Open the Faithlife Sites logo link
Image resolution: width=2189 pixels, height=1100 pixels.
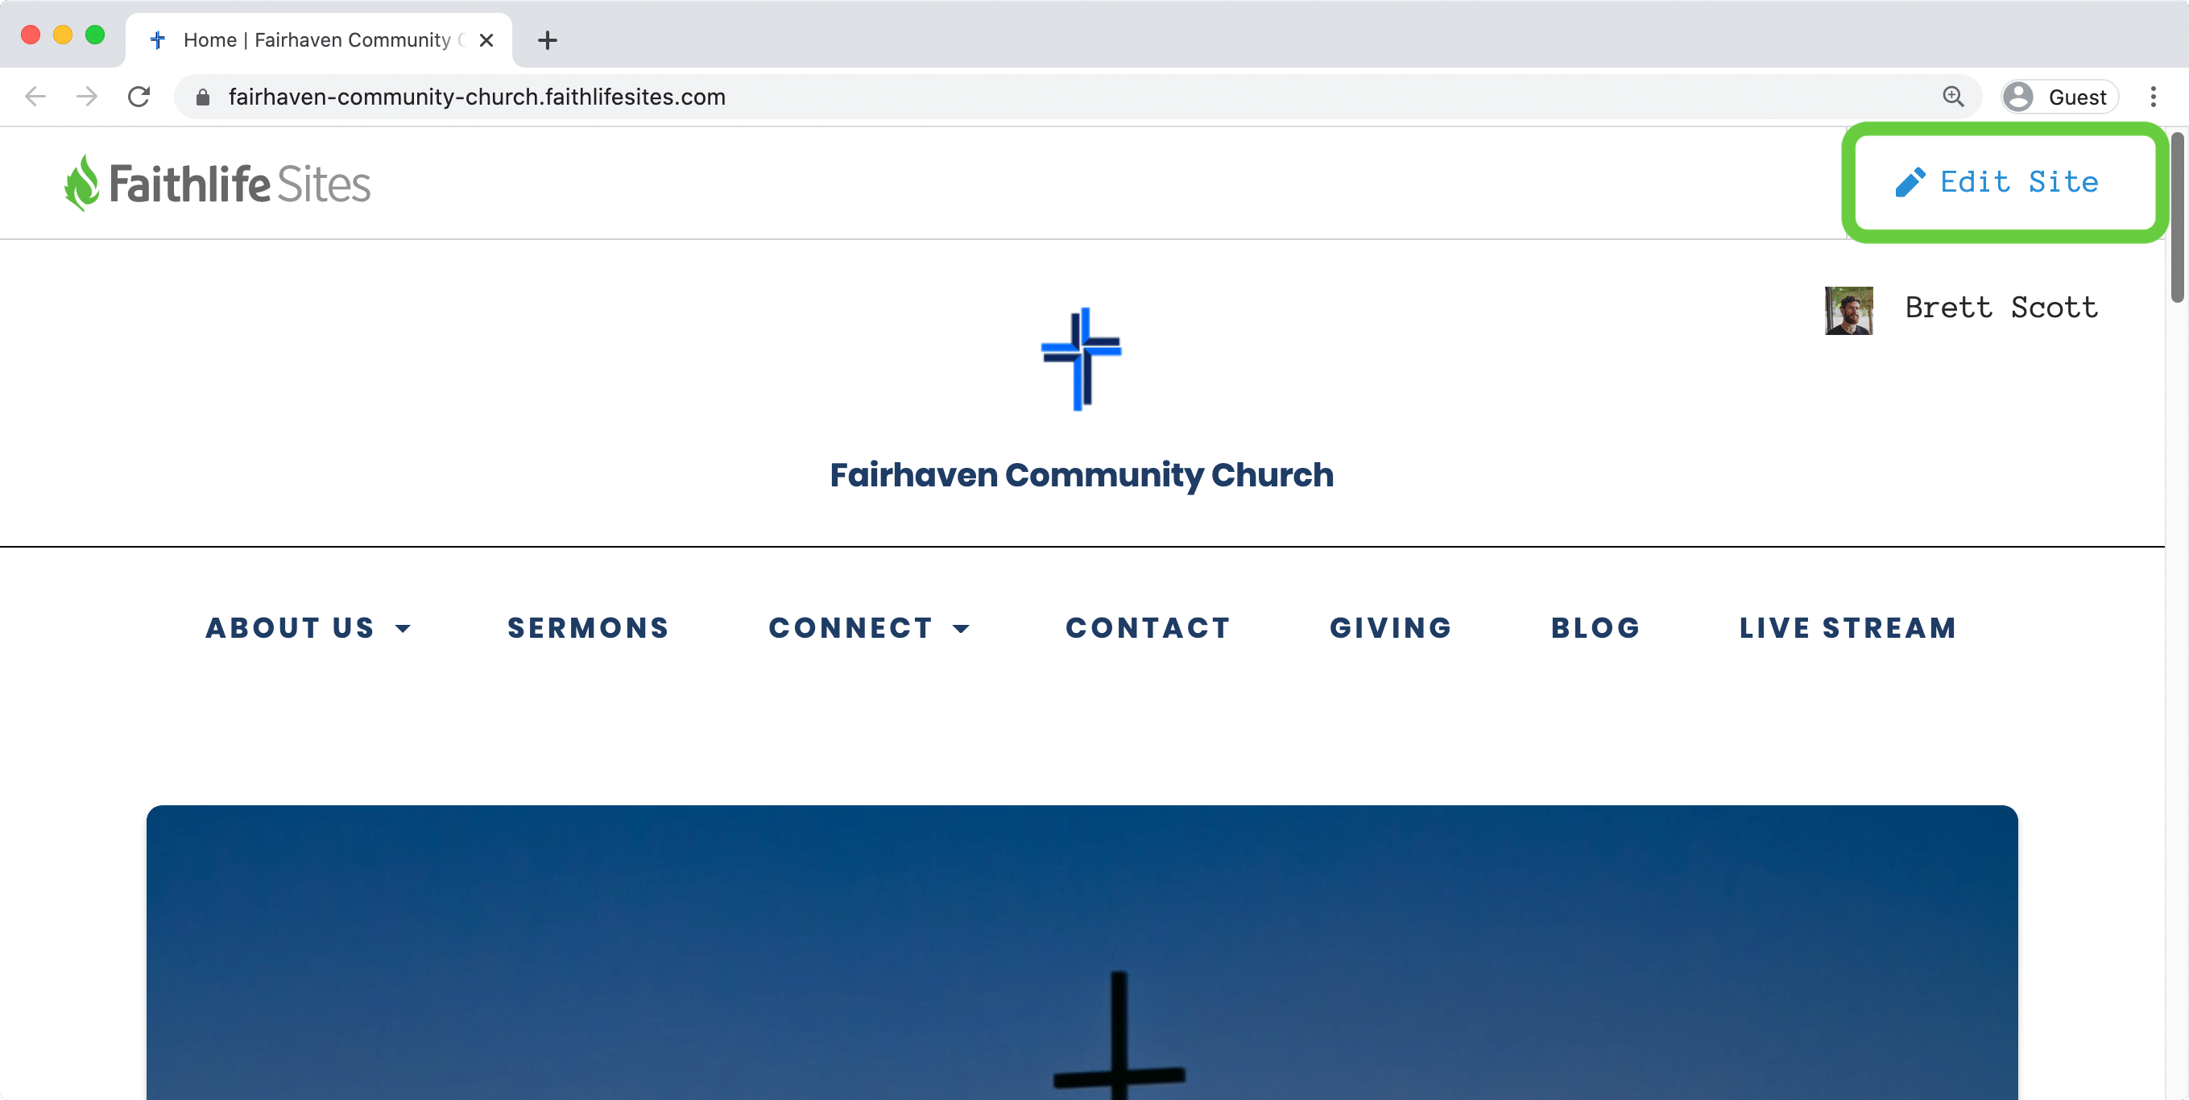[217, 183]
